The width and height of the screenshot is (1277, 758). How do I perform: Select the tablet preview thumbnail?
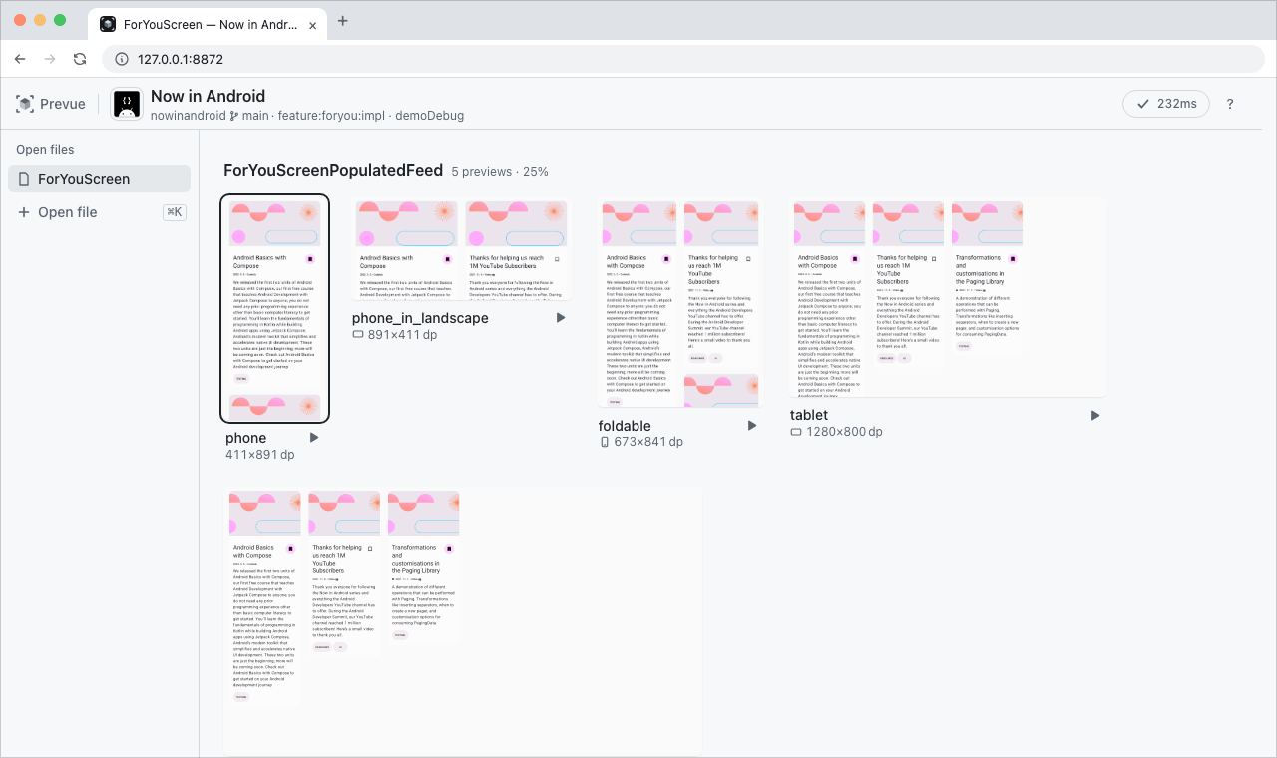click(948, 297)
